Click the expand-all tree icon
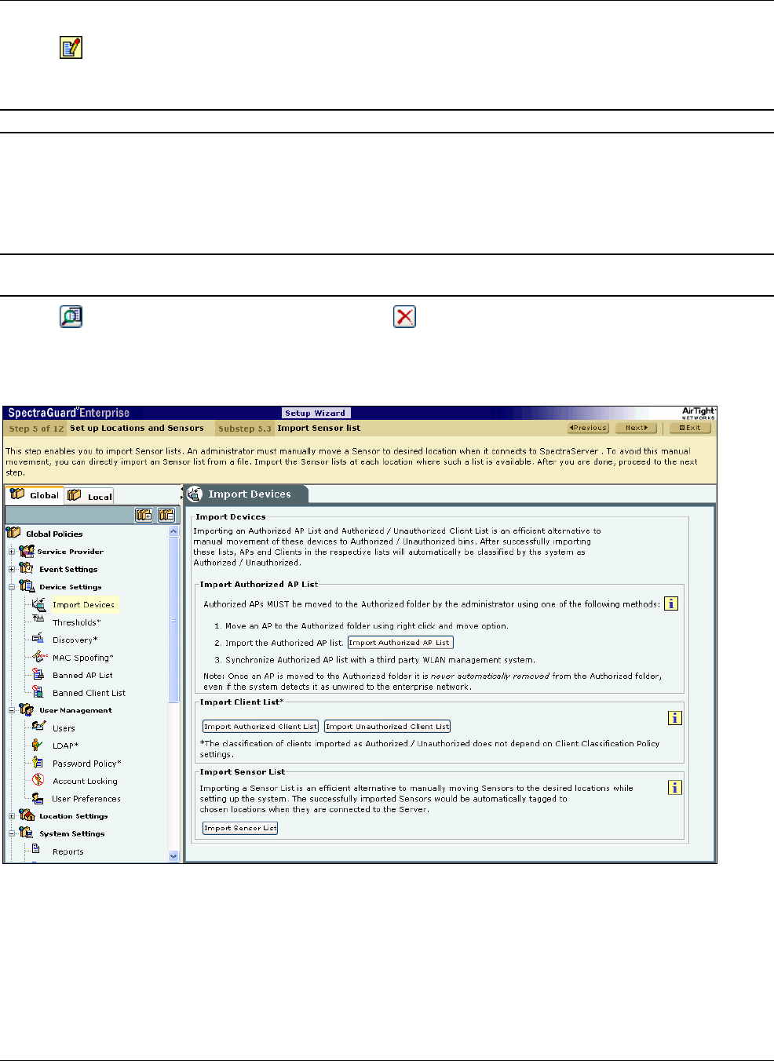774x1061 pixels. (144, 515)
